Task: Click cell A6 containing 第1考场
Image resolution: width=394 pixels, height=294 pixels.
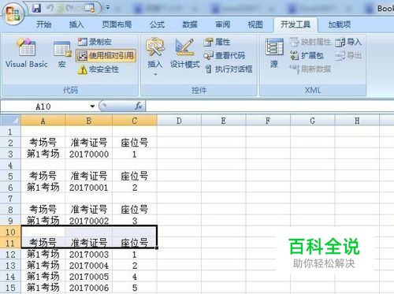Action: 43,188
